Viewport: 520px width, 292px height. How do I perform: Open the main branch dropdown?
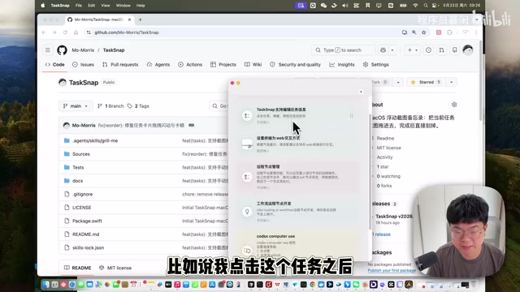(x=76, y=106)
